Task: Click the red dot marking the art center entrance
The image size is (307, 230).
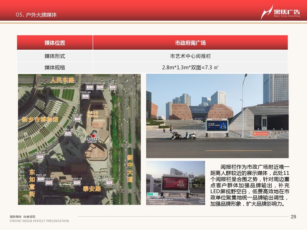Action: pyautogui.click(x=93, y=136)
